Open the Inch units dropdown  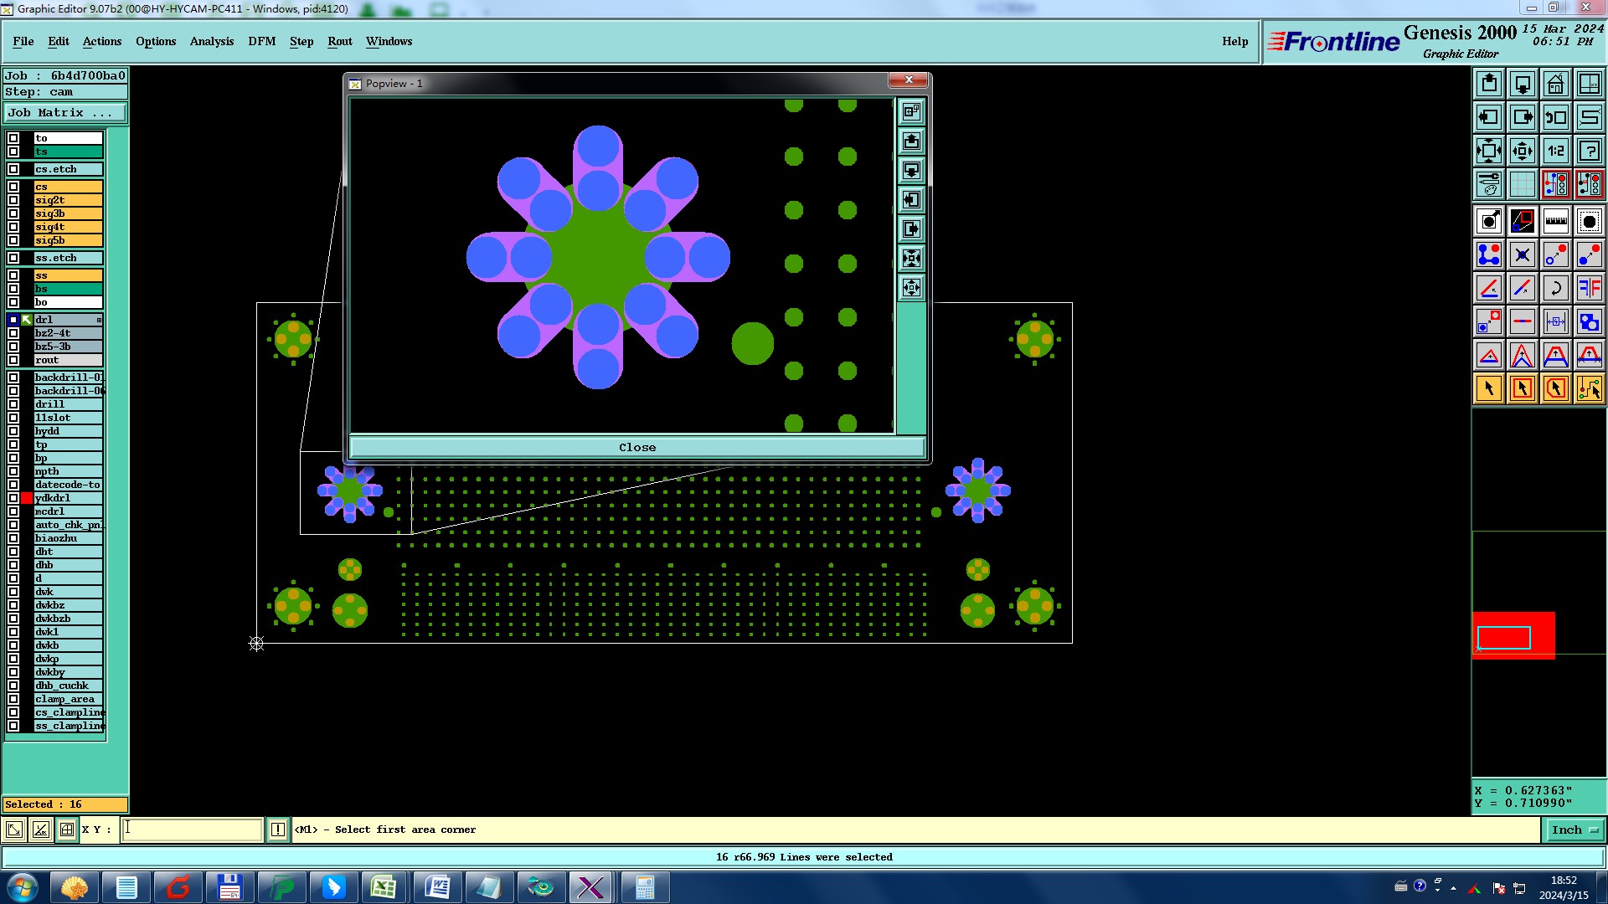(x=1574, y=830)
